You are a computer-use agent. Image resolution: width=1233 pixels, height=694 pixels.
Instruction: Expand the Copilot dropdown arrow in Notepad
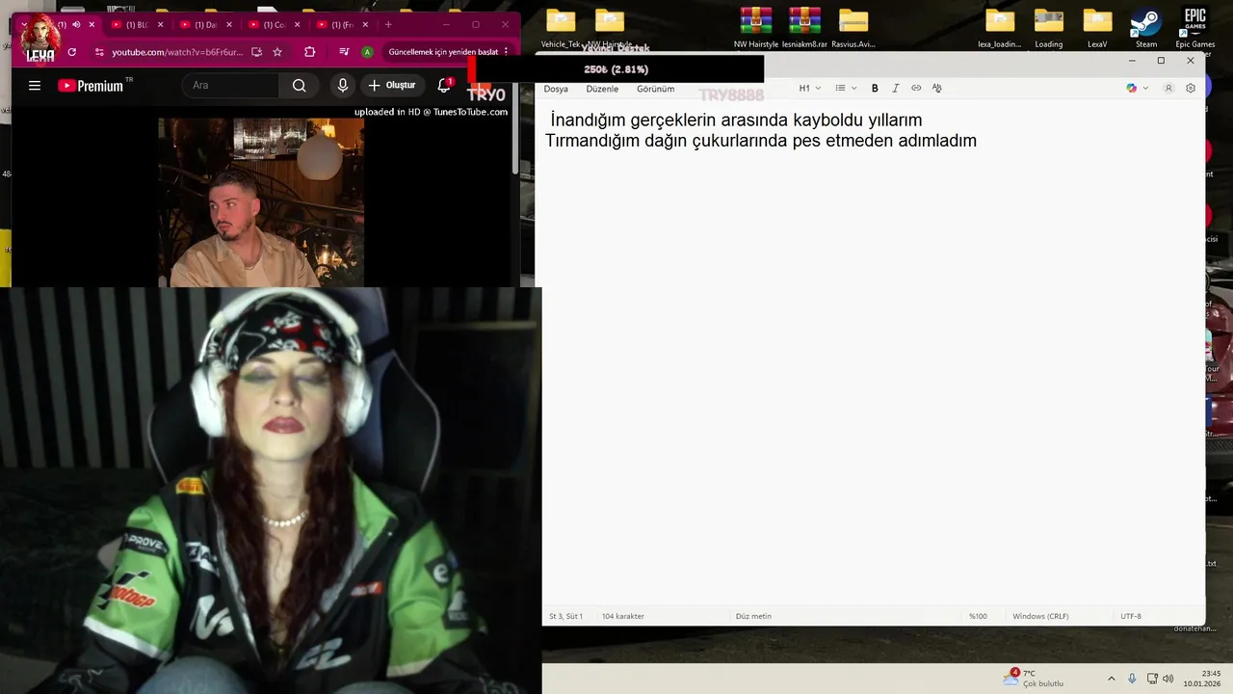(1145, 88)
